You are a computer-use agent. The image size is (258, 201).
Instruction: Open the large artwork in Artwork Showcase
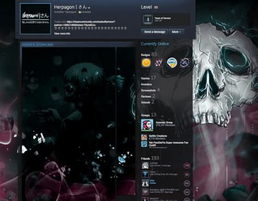pyautogui.click(x=69, y=124)
